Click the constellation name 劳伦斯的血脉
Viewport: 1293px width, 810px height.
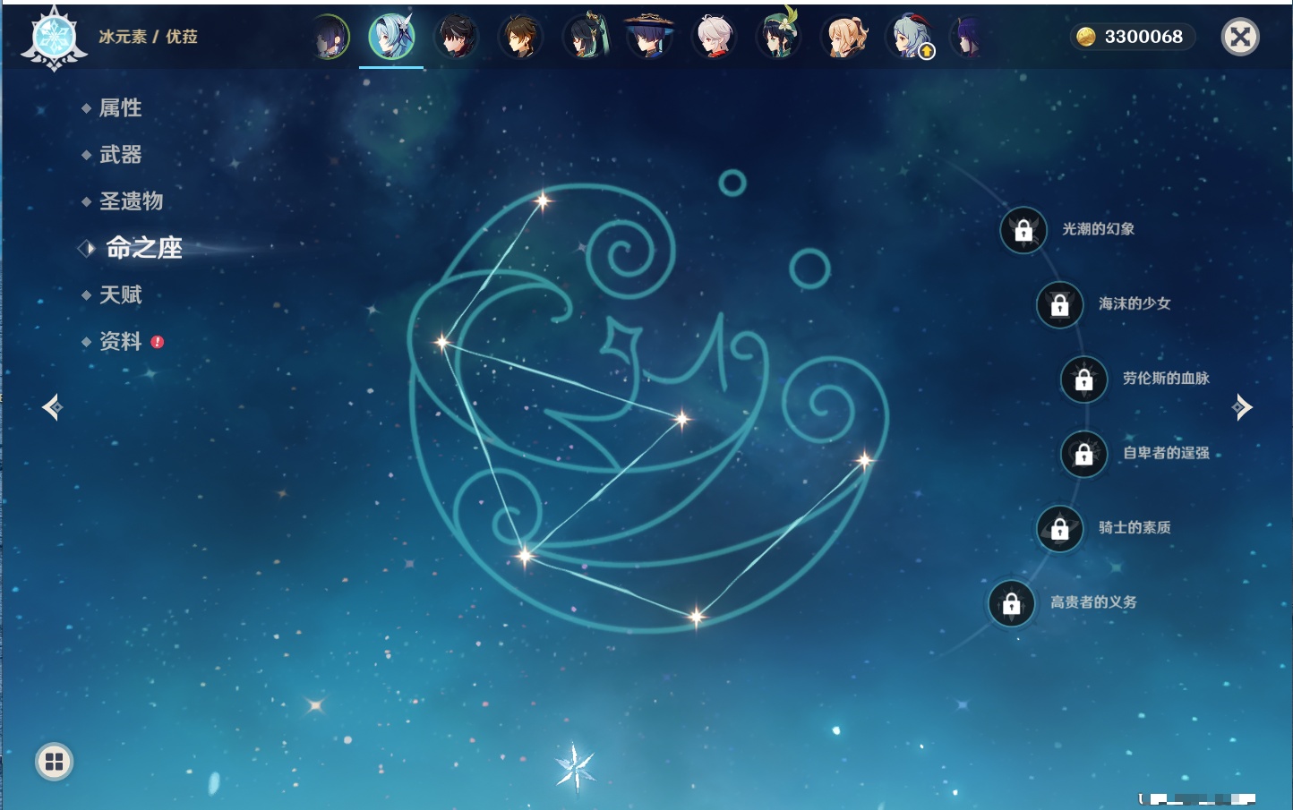[1166, 379]
